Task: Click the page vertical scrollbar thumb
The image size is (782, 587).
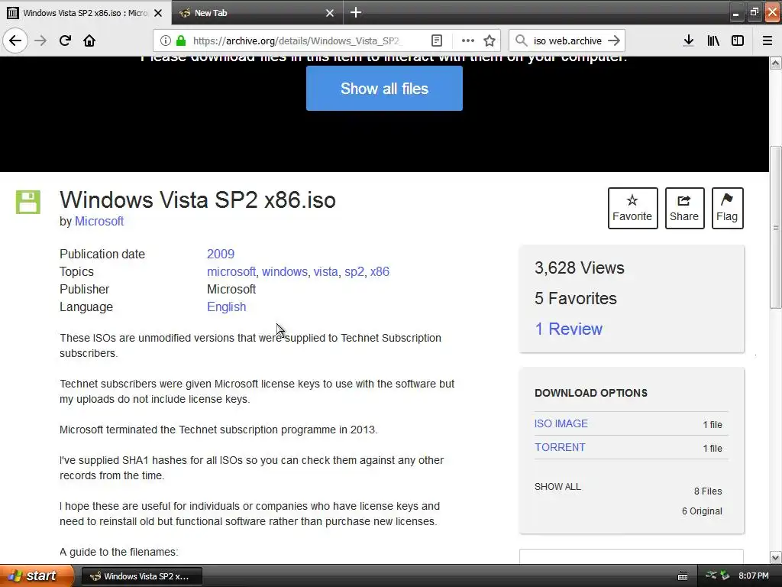Action: [775, 228]
